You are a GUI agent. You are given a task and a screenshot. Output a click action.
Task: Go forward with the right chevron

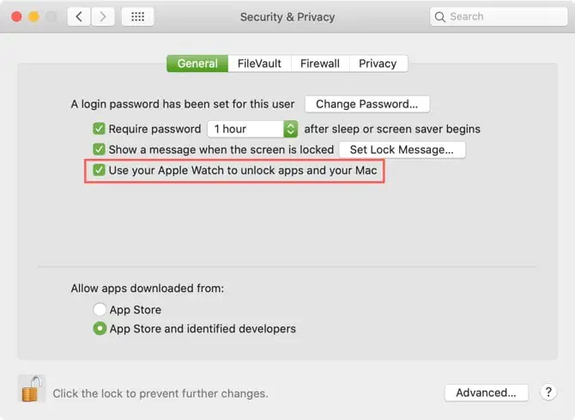[x=104, y=16]
